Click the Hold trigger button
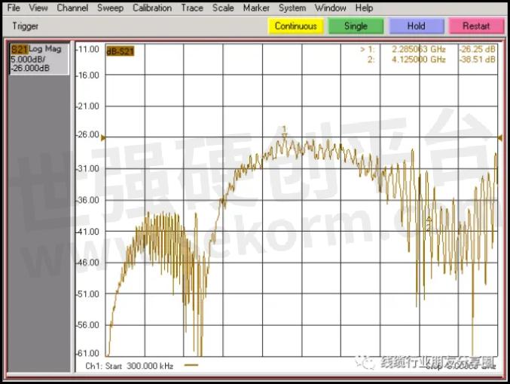Image resolution: width=510 pixels, height=384 pixels. [416, 26]
